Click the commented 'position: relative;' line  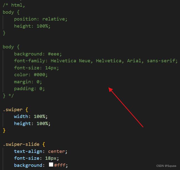coord(41,19)
